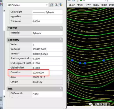115x109 pixels.
Task: Click the Elevation value 1020.0000 field
Action: click(47, 73)
